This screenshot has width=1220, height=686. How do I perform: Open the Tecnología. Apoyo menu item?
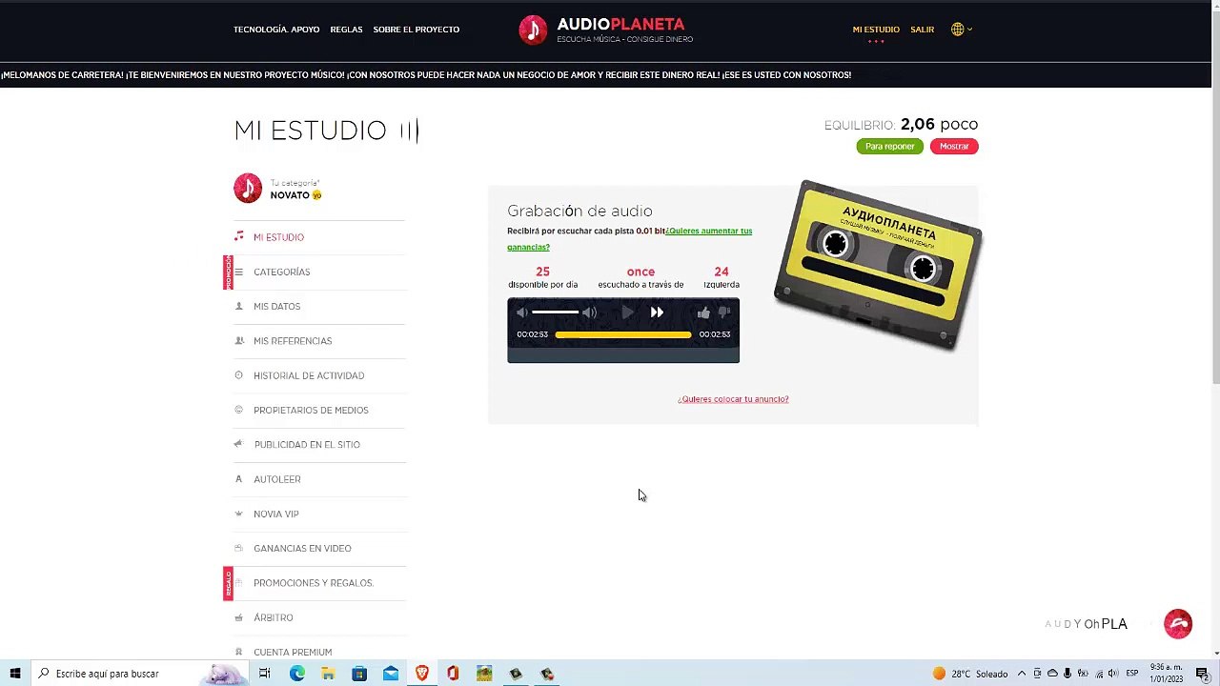(x=276, y=30)
